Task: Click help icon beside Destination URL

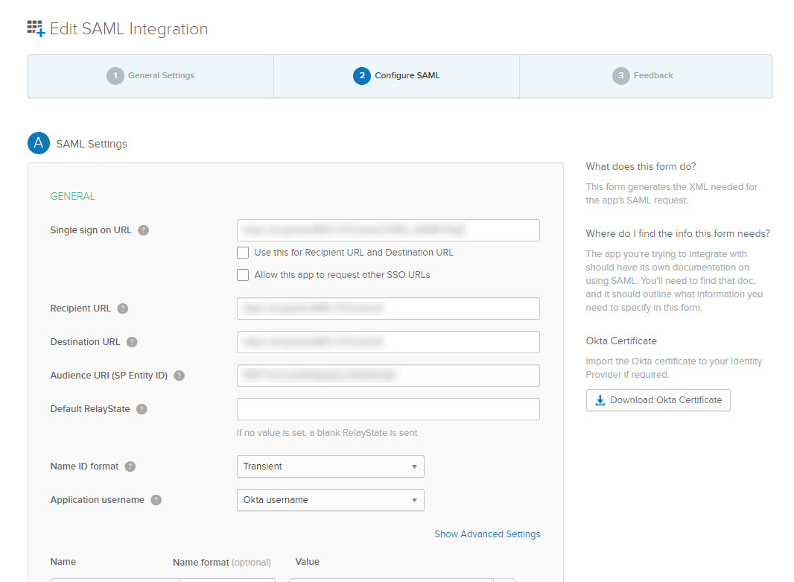Action: [132, 342]
